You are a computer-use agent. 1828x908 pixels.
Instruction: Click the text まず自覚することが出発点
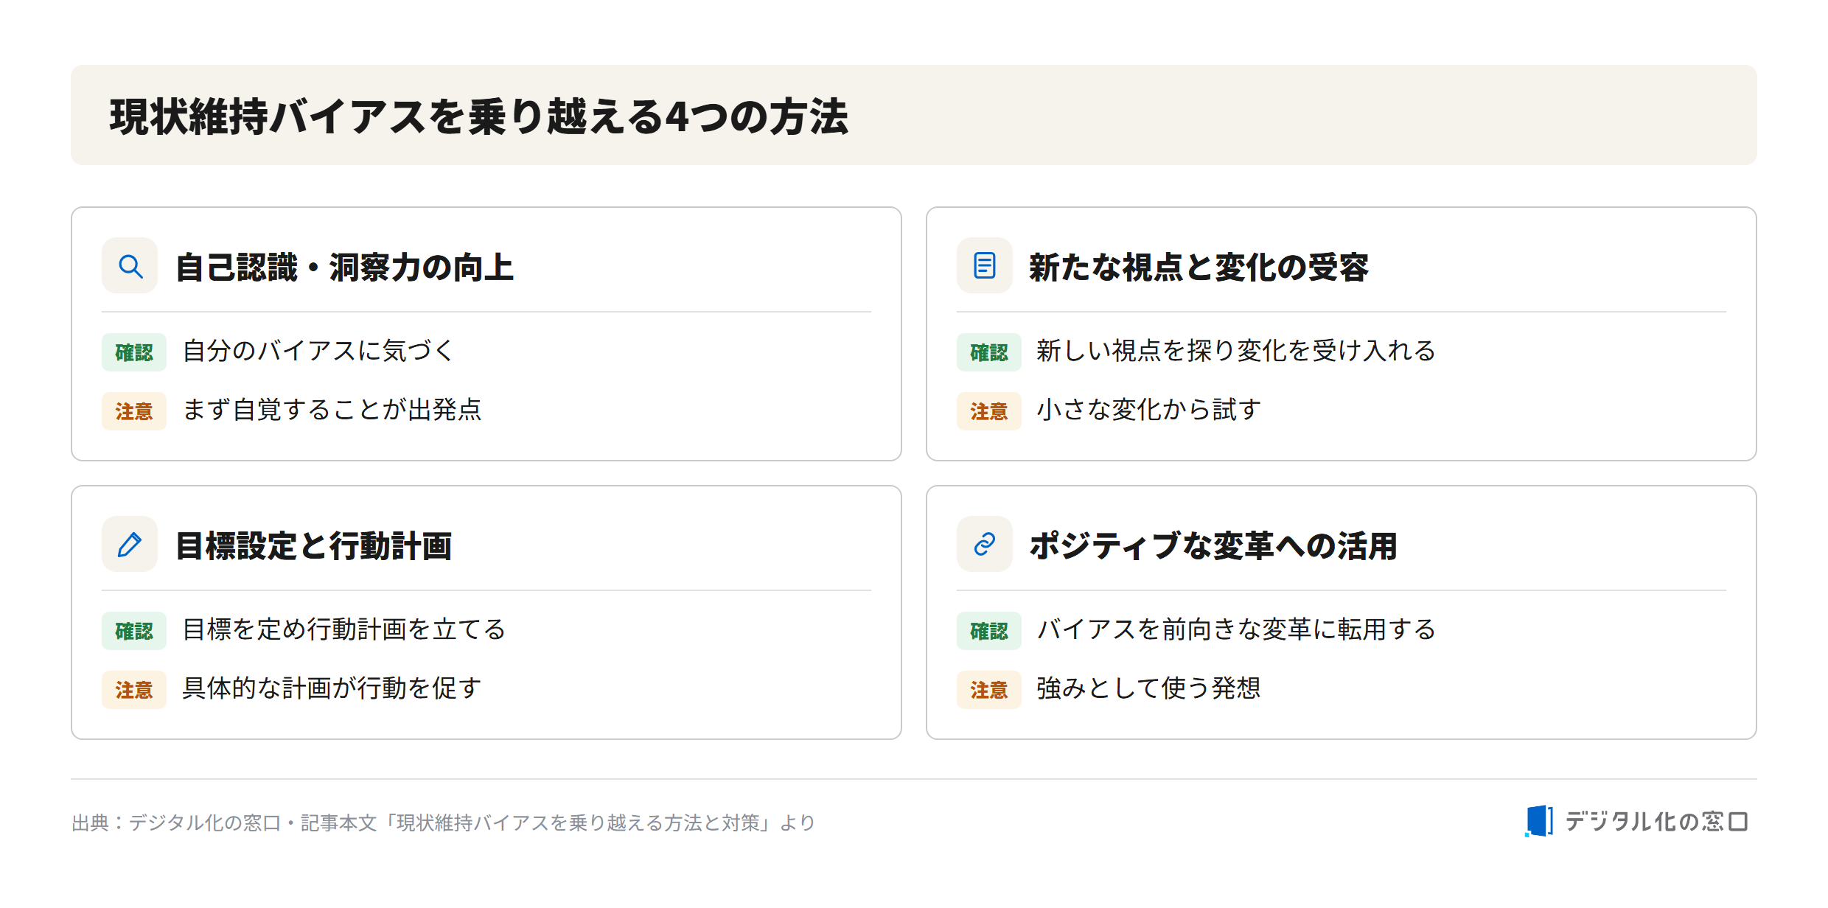coord(332,410)
